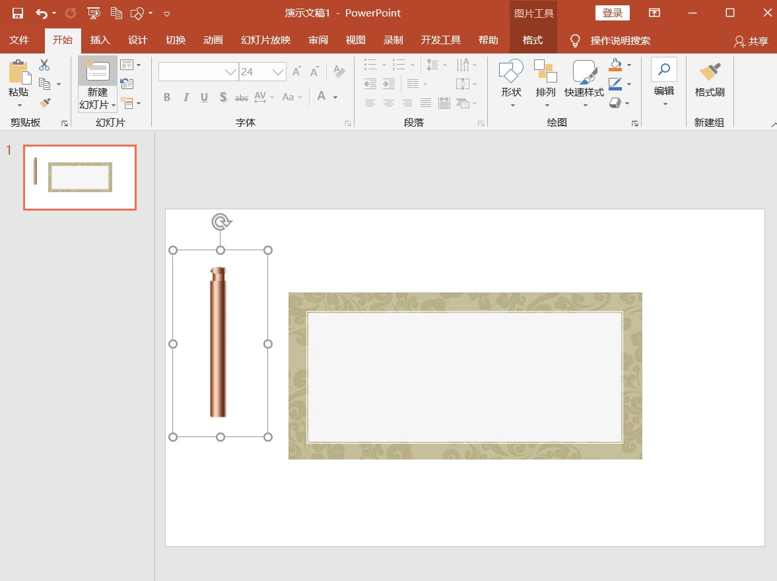Toggle Italic formatting

point(186,97)
